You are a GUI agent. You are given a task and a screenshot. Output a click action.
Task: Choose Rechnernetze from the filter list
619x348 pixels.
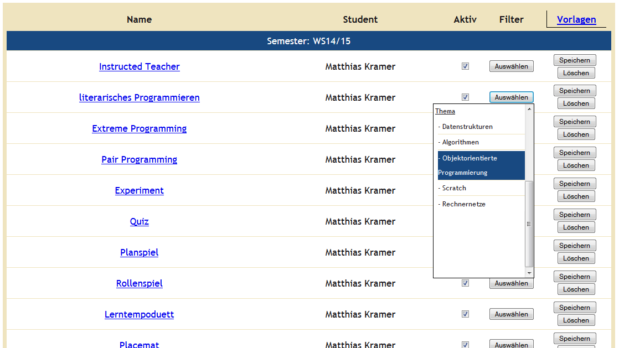click(464, 204)
